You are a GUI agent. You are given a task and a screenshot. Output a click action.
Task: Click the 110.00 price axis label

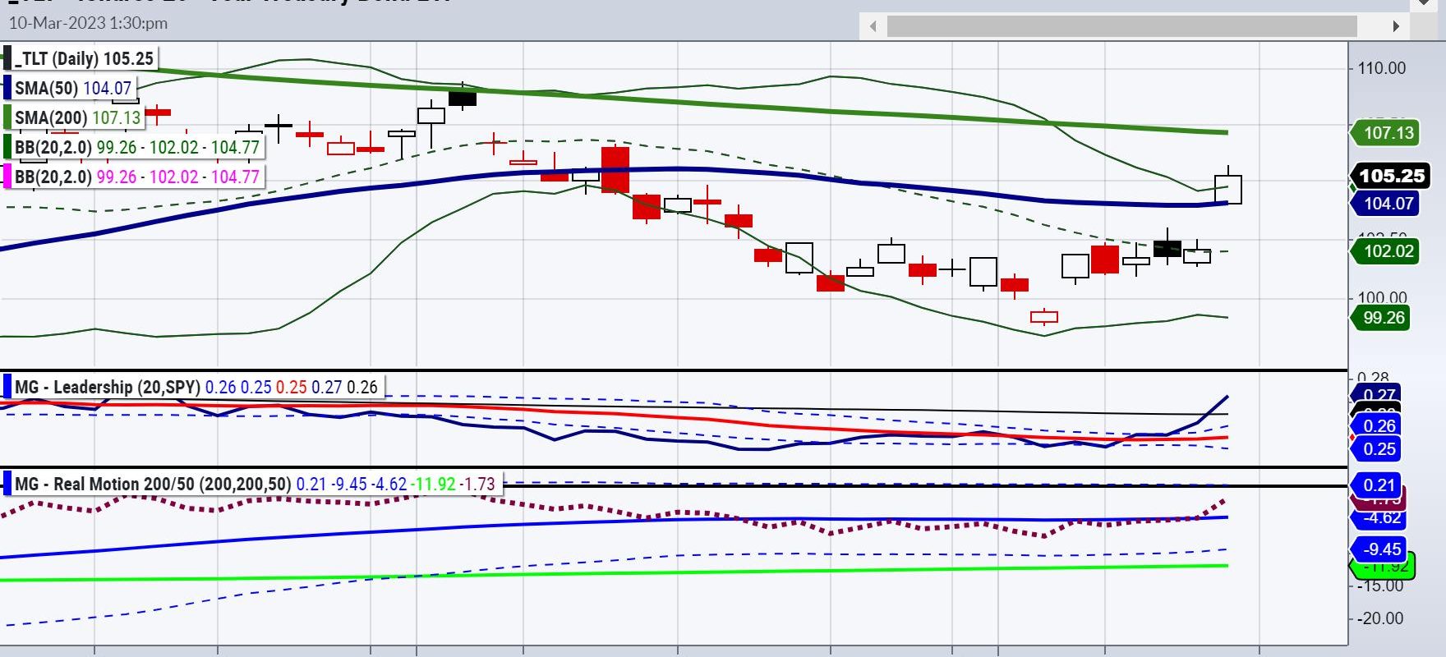pyautogui.click(x=1382, y=68)
